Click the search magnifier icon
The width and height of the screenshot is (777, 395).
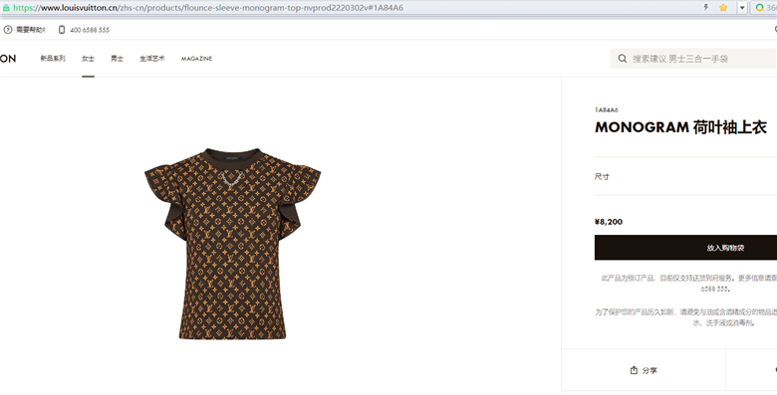(x=622, y=59)
